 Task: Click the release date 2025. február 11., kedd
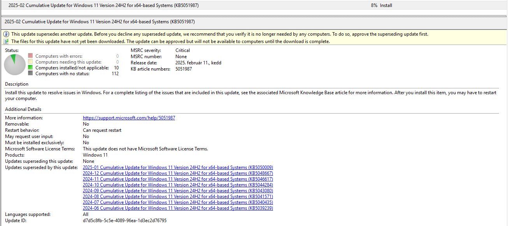point(198,63)
